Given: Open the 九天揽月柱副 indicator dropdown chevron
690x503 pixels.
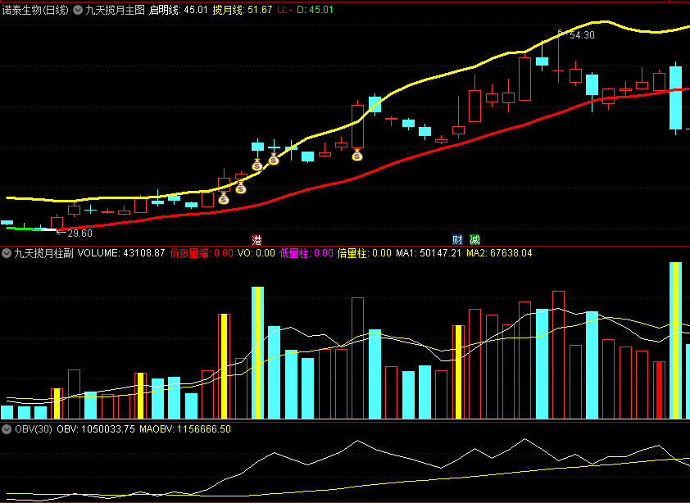Looking at the screenshot, I should tap(7, 253).
